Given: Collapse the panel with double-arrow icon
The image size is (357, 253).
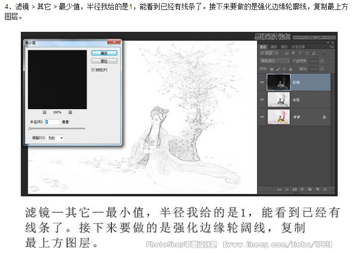Looking at the screenshot, I should pyautogui.click(x=328, y=43).
